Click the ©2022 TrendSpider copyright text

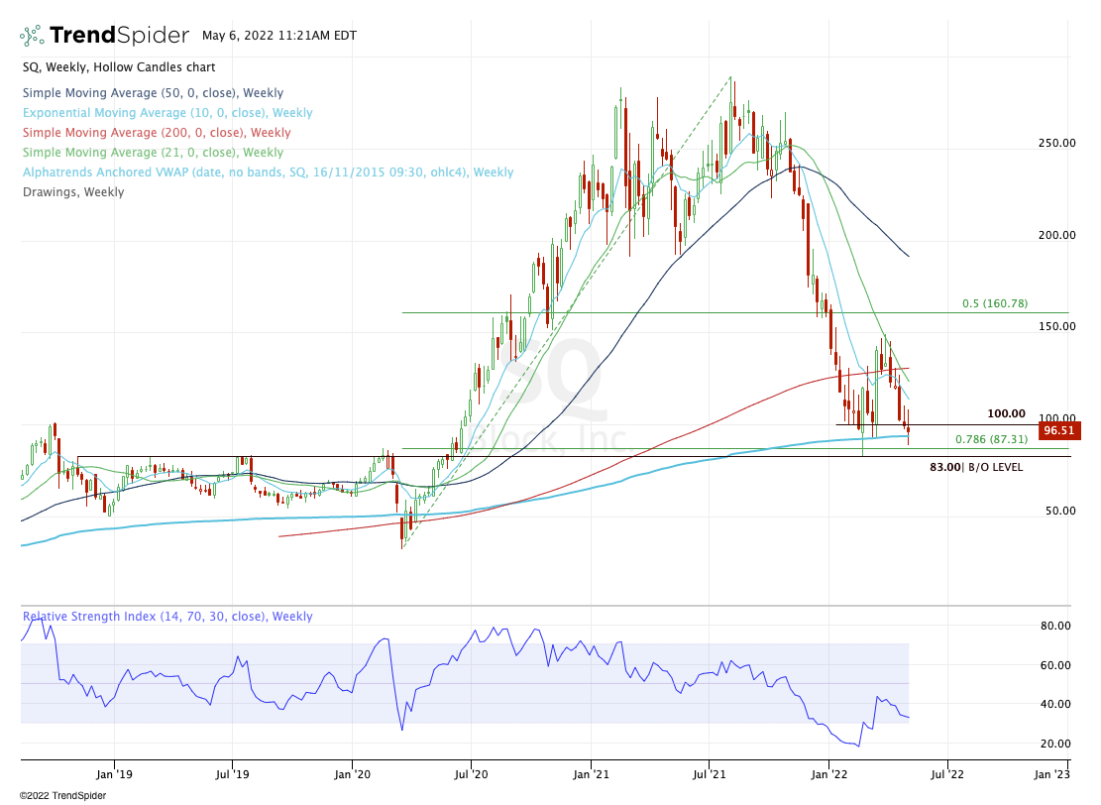(62, 796)
